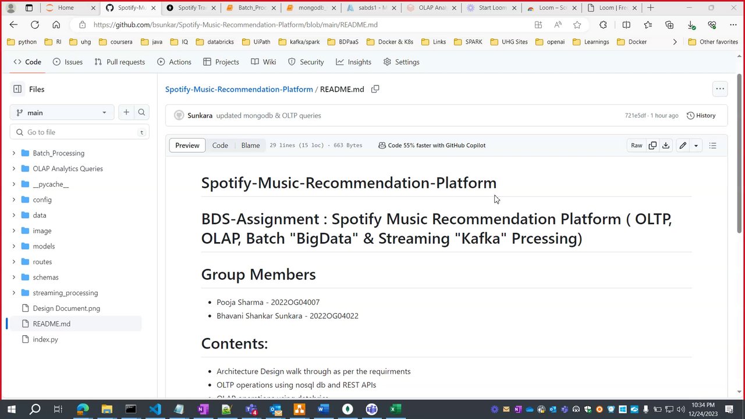Viewport: 745px width, 419px height.
Task: Click the Go to file search field
Action: tap(79, 132)
